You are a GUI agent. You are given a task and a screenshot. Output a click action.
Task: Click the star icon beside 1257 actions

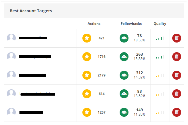[x=87, y=112]
